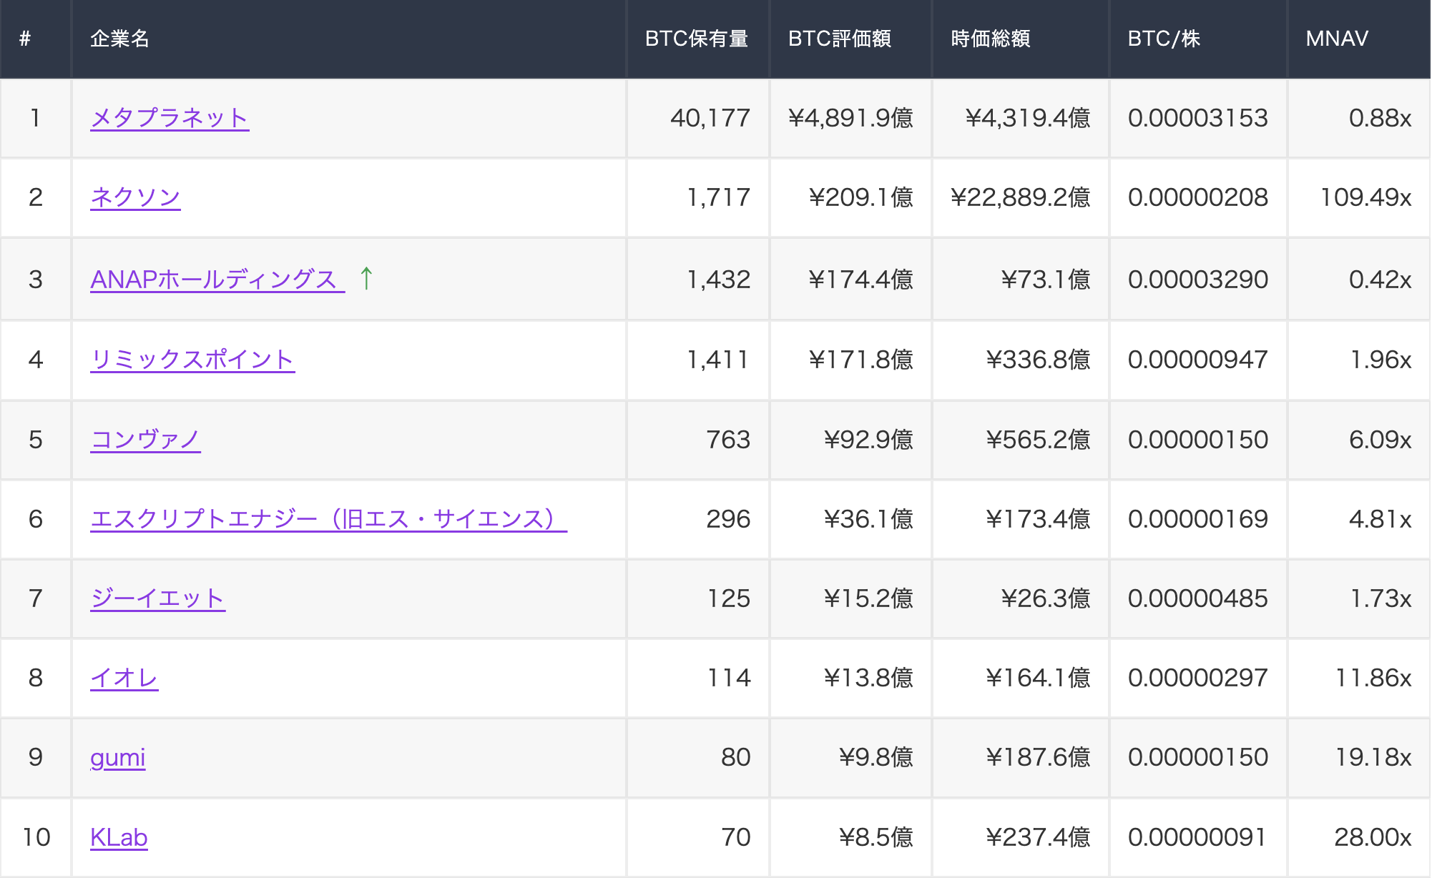Click the BTC評価額 column header

pyautogui.click(x=840, y=39)
